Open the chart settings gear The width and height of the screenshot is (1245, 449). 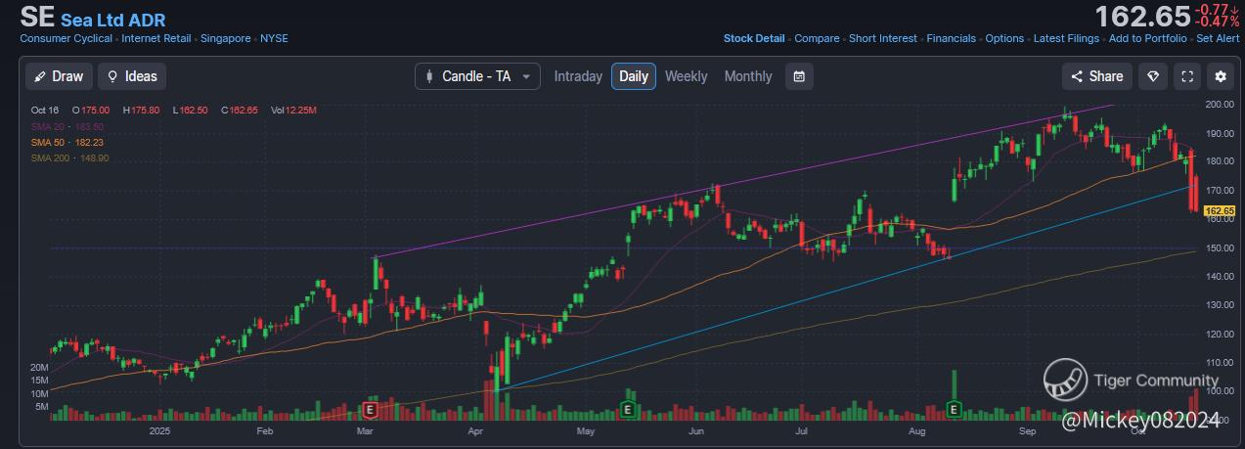click(1220, 76)
